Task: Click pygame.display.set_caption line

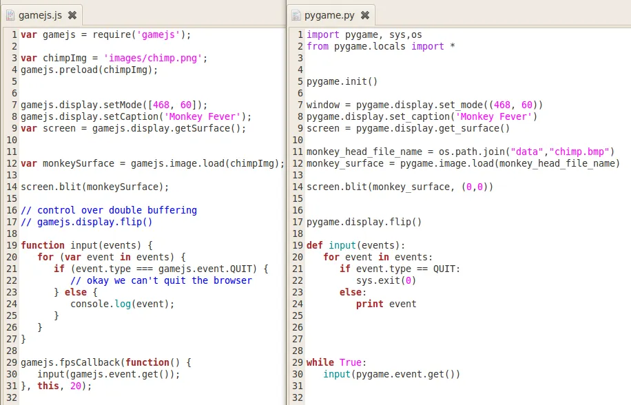Action: pyautogui.click(x=422, y=116)
